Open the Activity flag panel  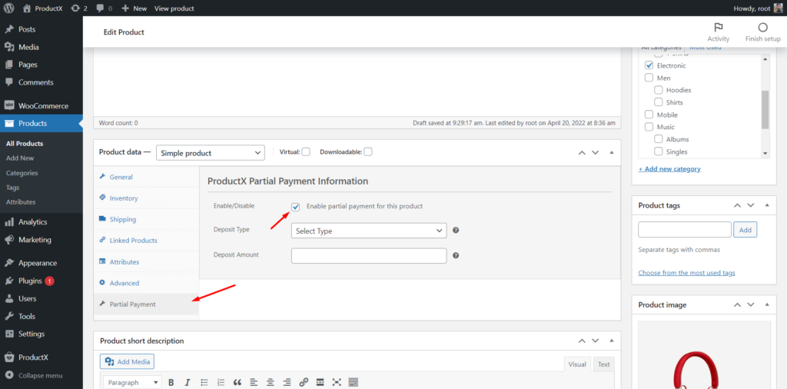[719, 32]
